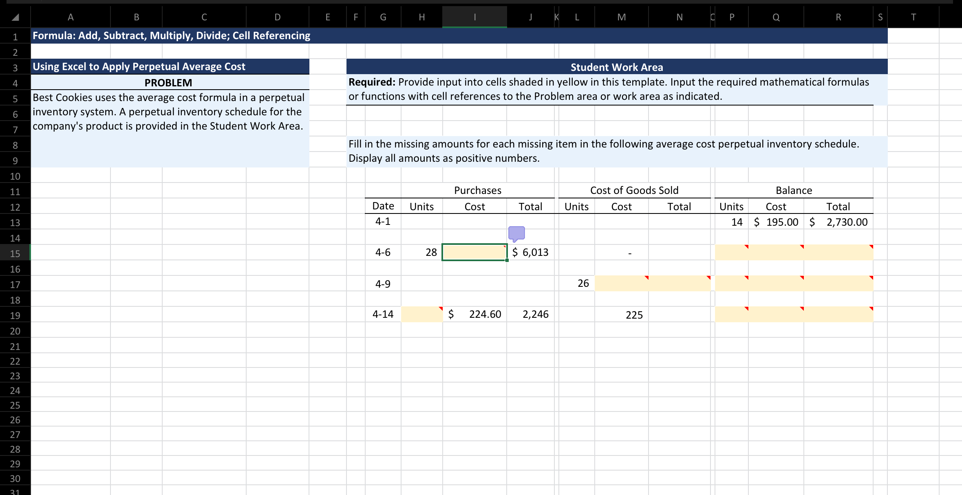This screenshot has width=962, height=495.
Task: Select Balance Cost yellow cell on row 17
Action: coord(776,283)
